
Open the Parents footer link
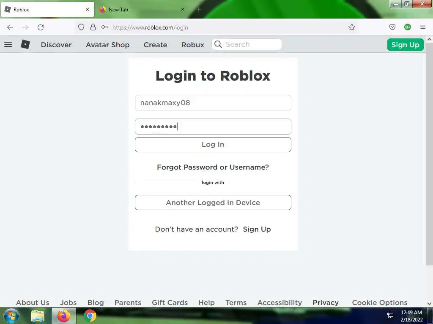[x=128, y=302]
